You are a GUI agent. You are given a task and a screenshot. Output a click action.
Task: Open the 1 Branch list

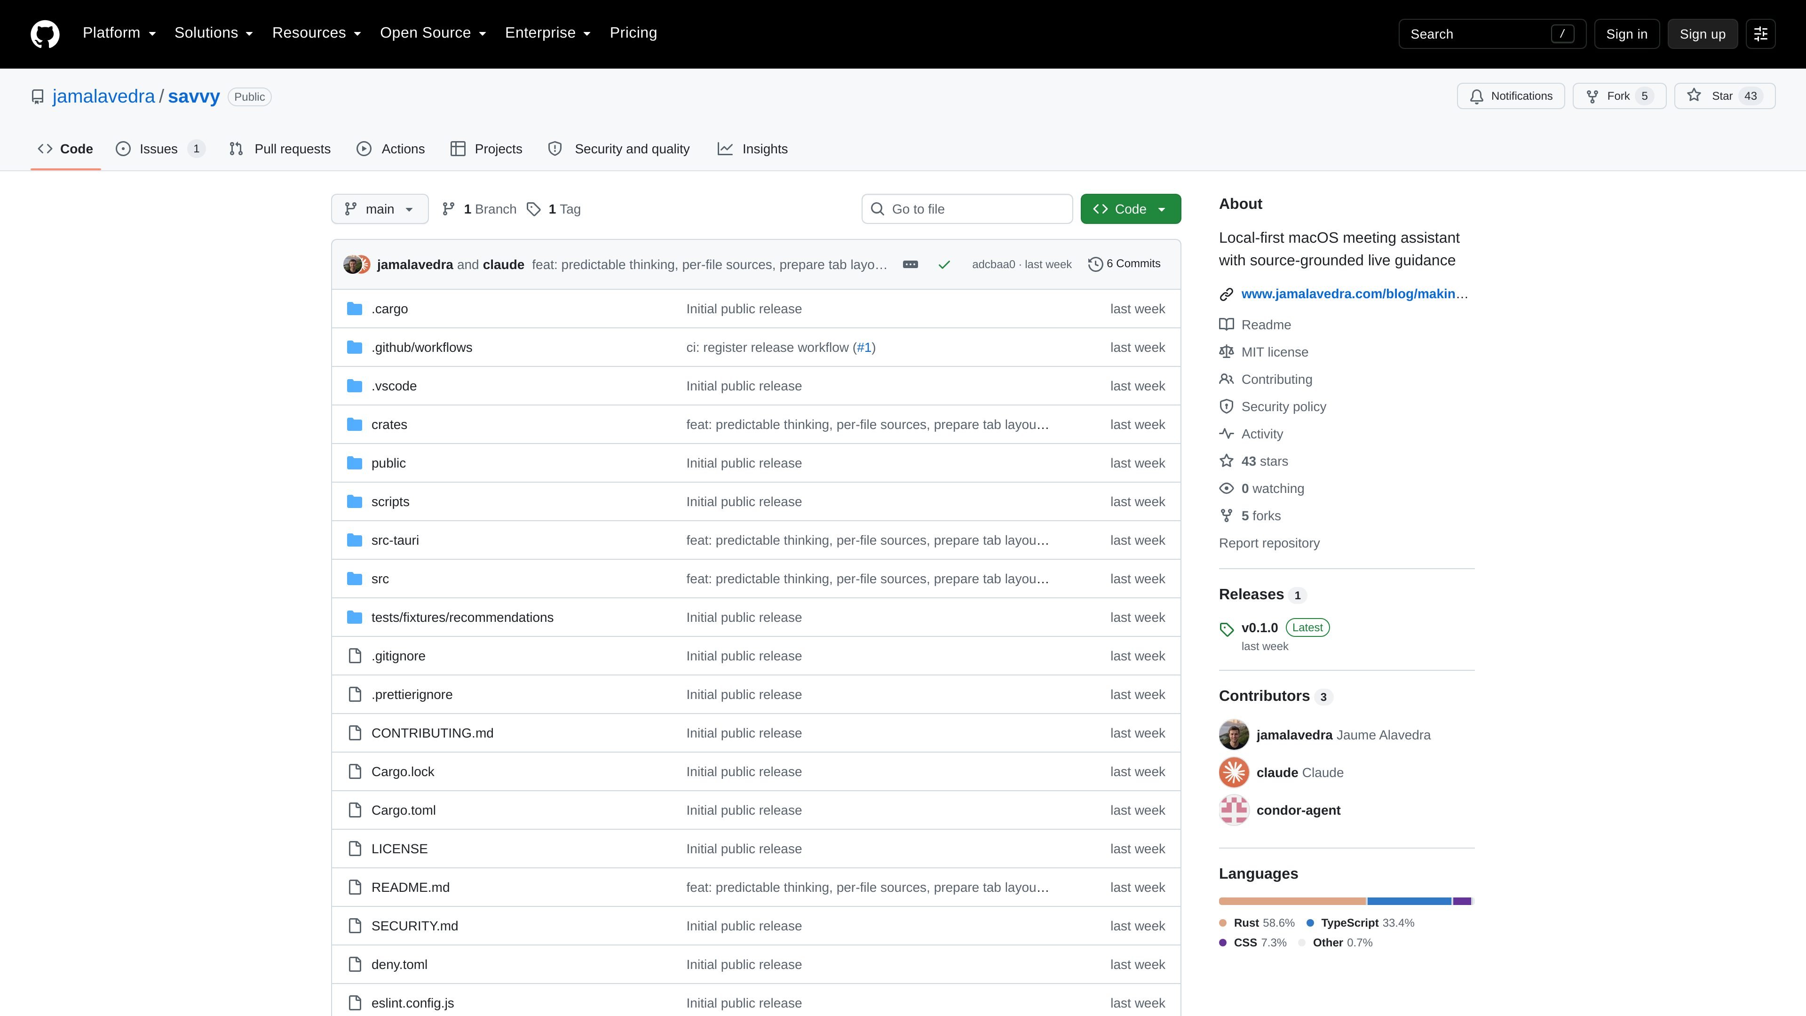point(480,209)
